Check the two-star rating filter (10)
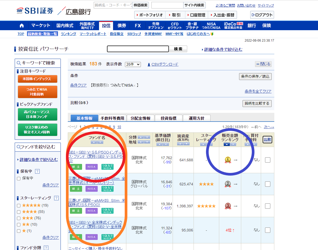318x250 pixels. pos(19,225)
